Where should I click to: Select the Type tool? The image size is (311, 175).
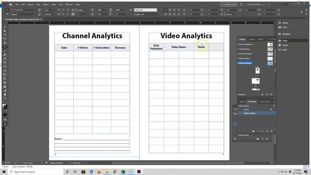5,47
